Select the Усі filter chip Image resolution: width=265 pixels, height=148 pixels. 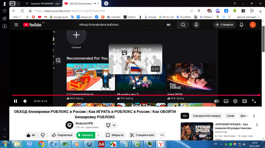tap(185, 116)
